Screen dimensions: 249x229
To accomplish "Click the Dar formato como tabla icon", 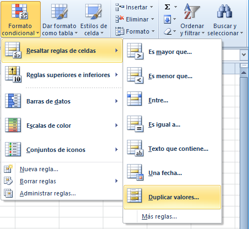I will pyautogui.click(x=59, y=12).
